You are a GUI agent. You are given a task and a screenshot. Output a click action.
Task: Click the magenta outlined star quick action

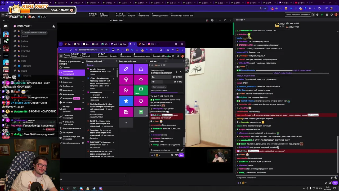(x=141, y=80)
